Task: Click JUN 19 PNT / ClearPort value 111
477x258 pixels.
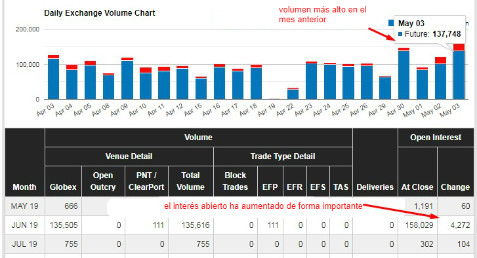Action: [158, 225]
